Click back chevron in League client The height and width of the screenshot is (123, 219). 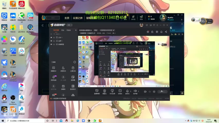(42, 25)
